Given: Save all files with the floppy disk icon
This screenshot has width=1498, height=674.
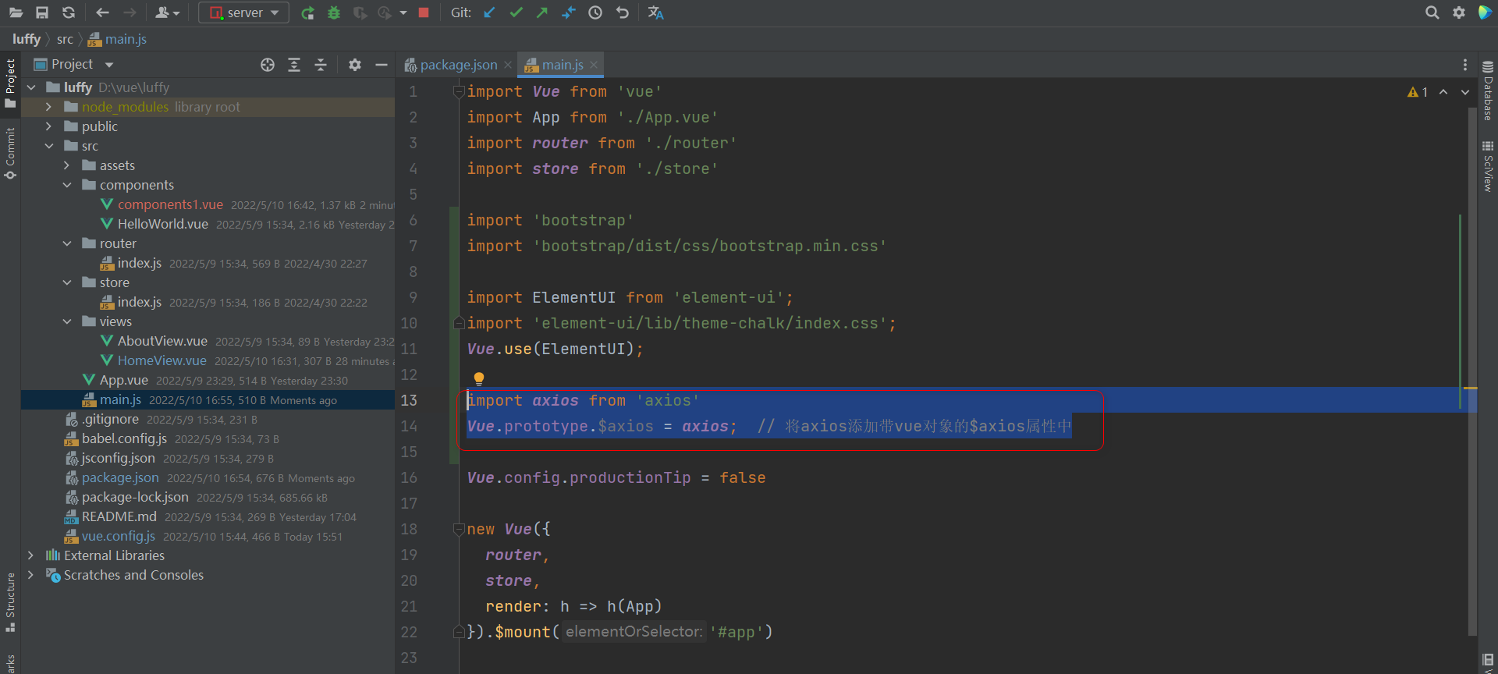Looking at the screenshot, I should point(42,12).
